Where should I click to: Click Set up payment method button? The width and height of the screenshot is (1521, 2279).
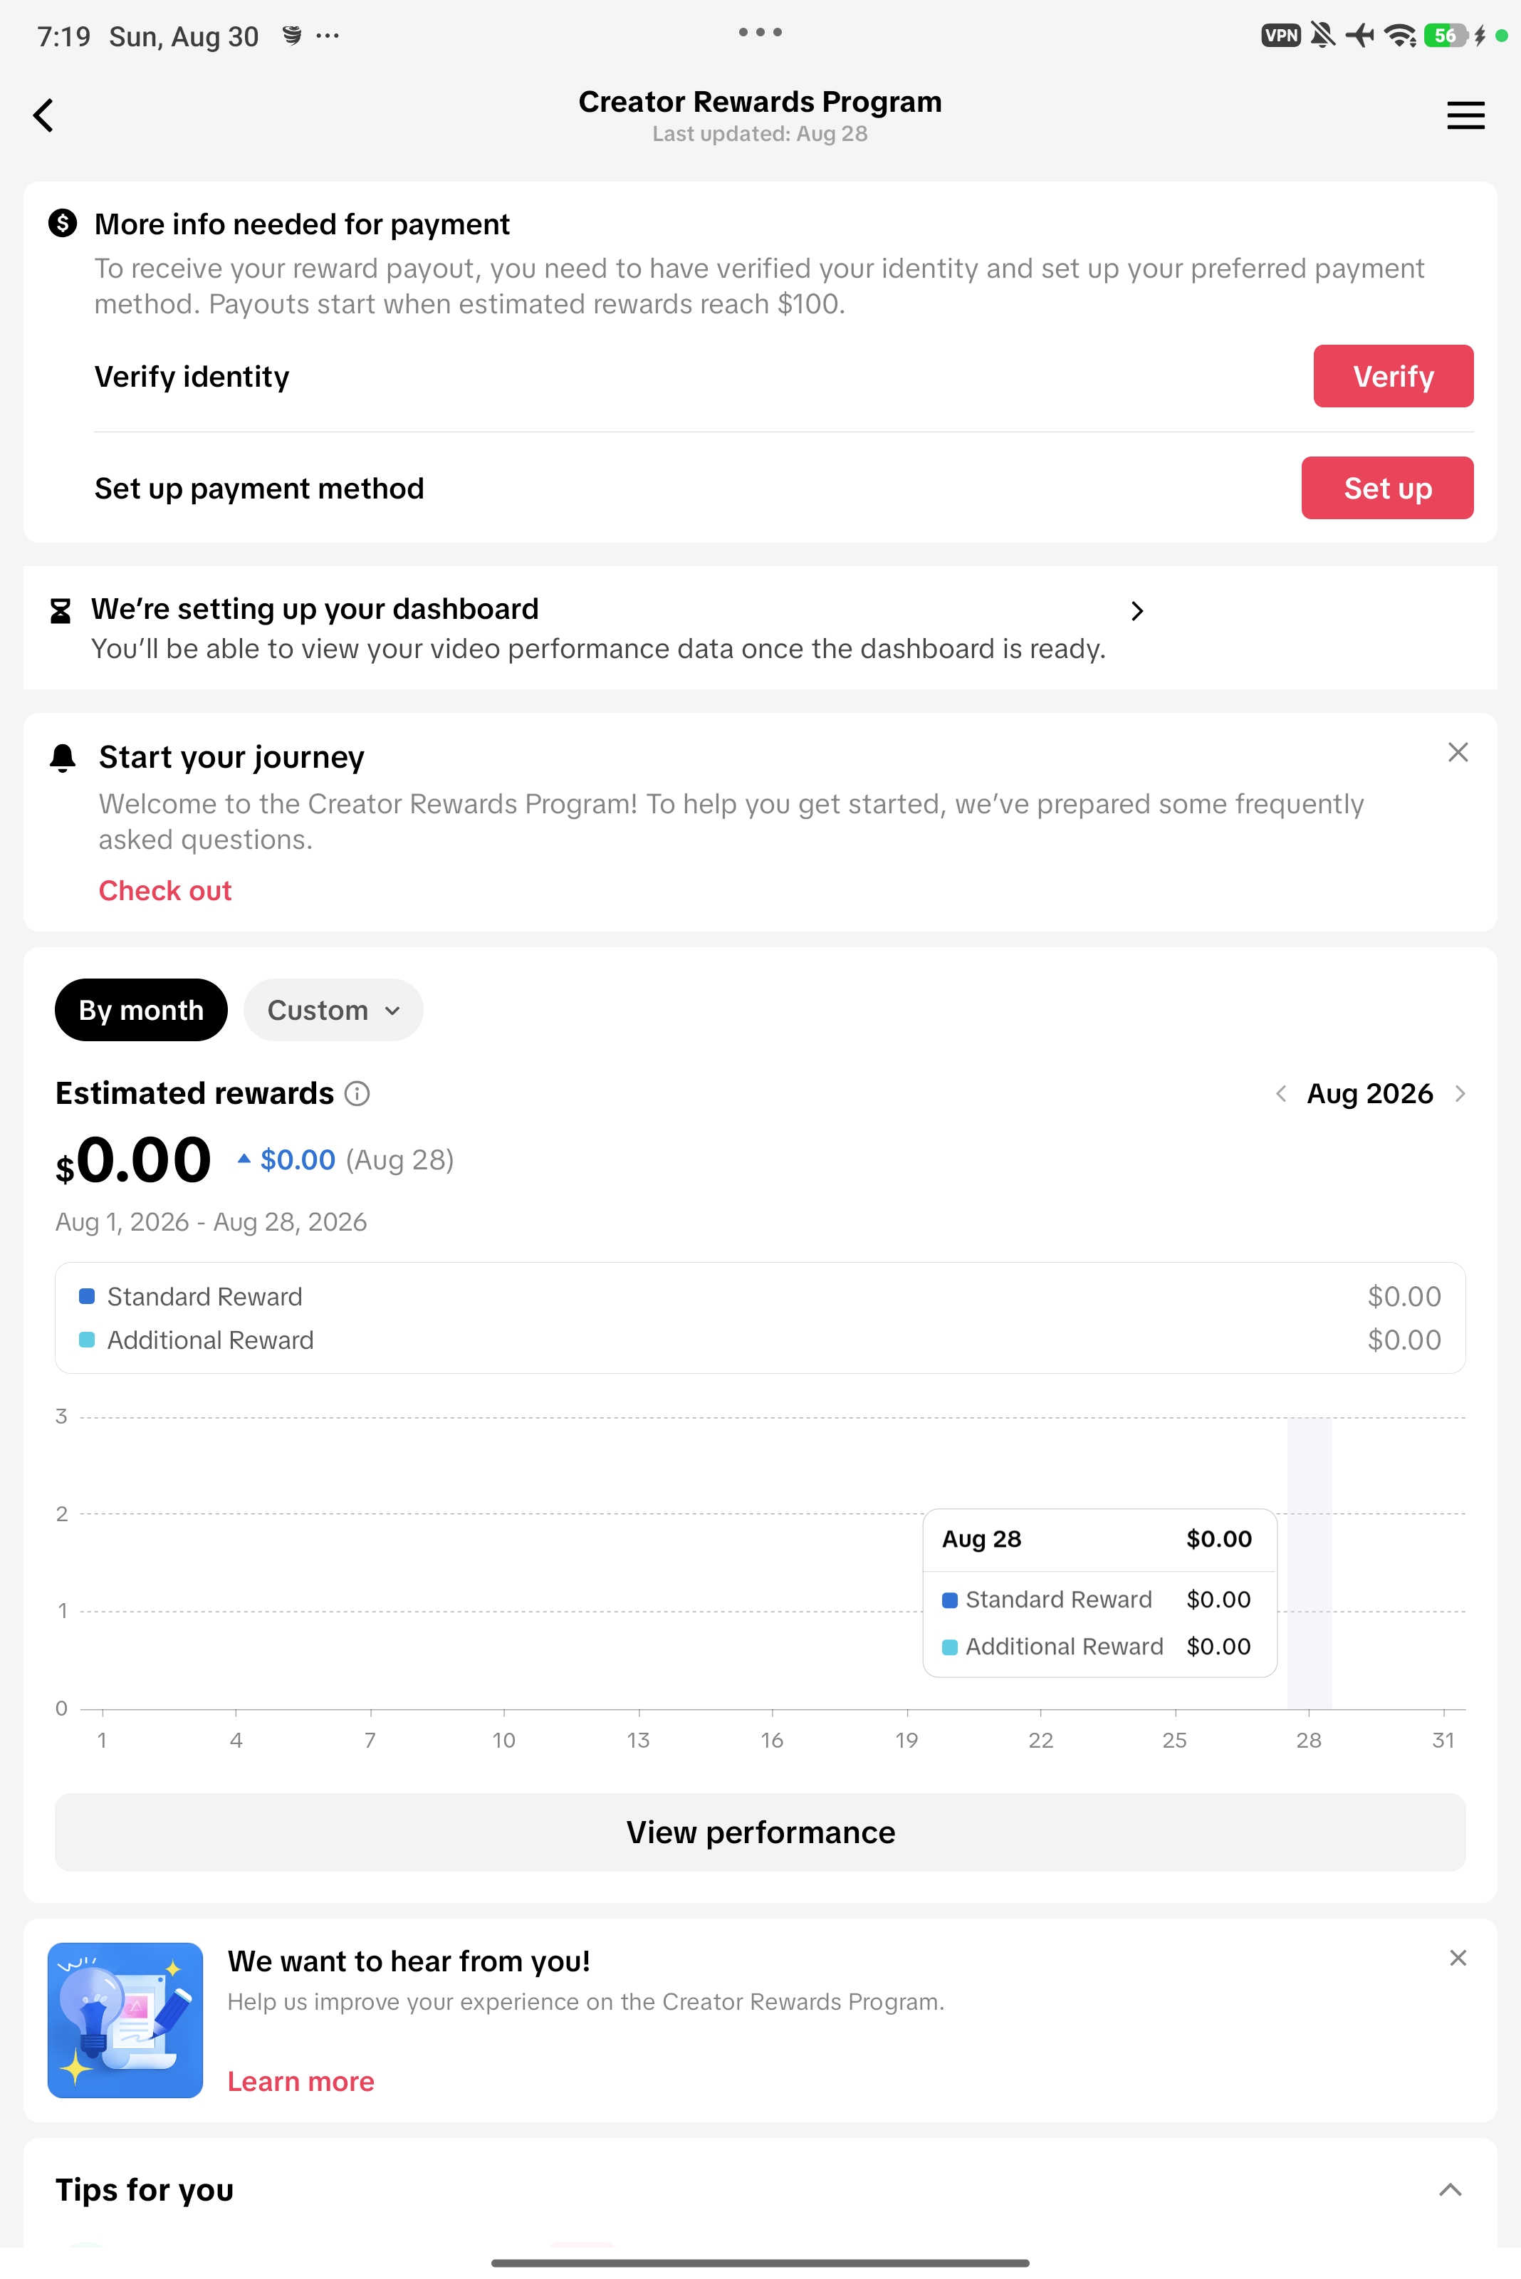click(1387, 488)
